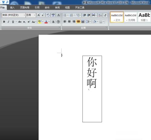Click the numbered list icon
Image resolution: width=151 pixels, height=140 pixels.
[72, 15]
